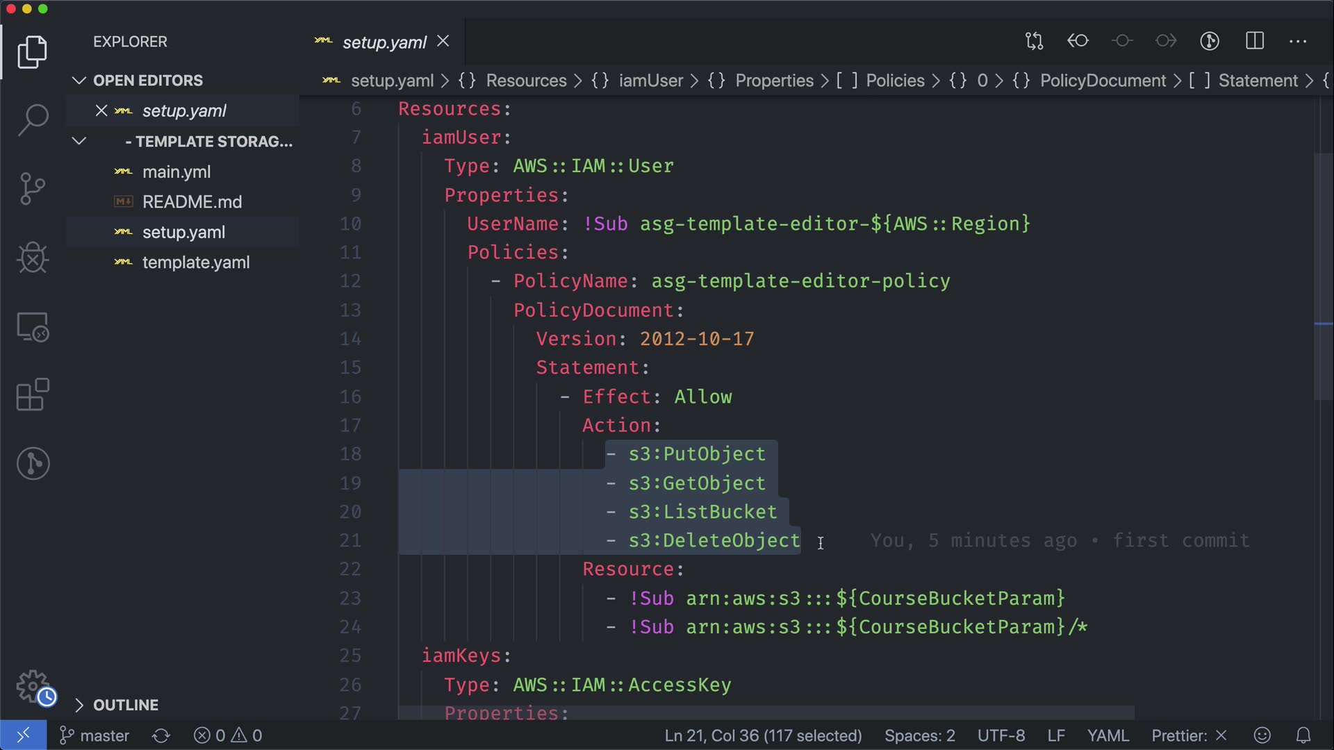Viewport: 1334px width, 750px height.
Task: Click the Compare Changes toolbar icon
Action: [x=1034, y=41]
